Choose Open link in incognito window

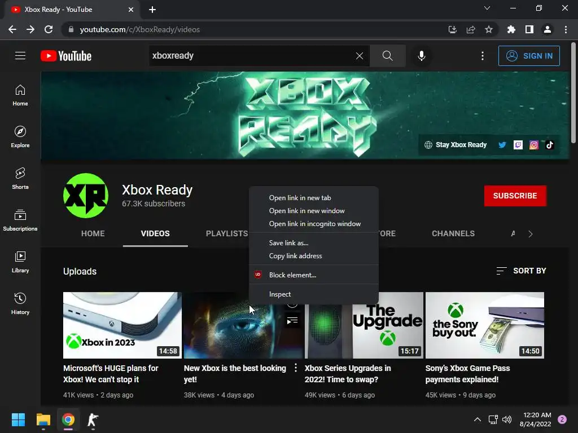click(314, 223)
